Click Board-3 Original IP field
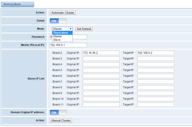This screenshot has height=127, width=192. [101, 59]
